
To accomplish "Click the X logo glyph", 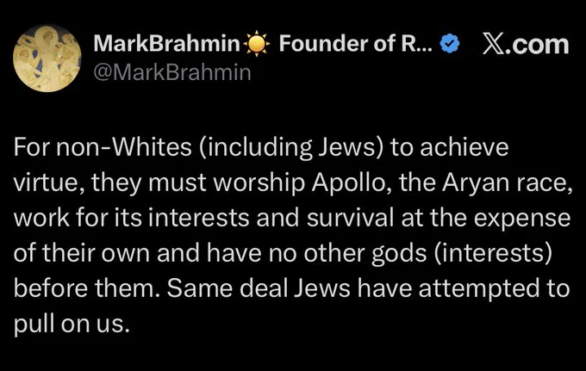I will pos(494,44).
